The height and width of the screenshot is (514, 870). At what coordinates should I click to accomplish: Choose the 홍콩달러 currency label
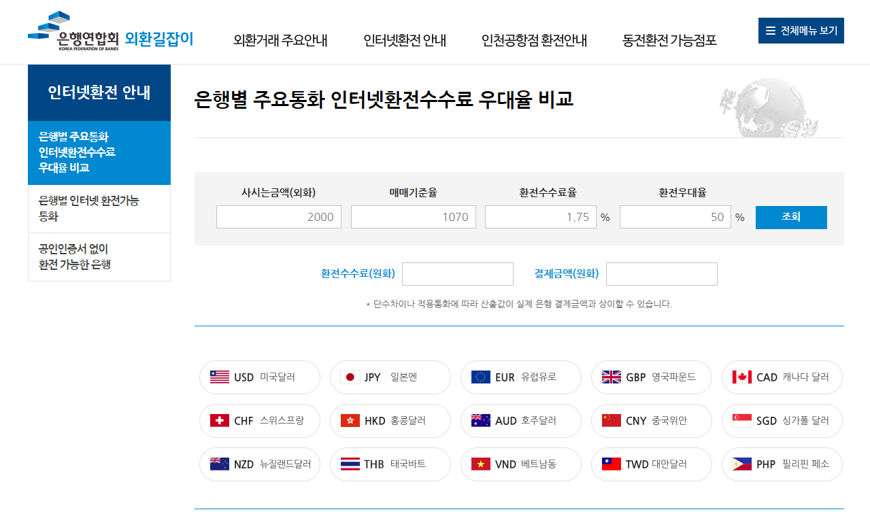click(408, 421)
